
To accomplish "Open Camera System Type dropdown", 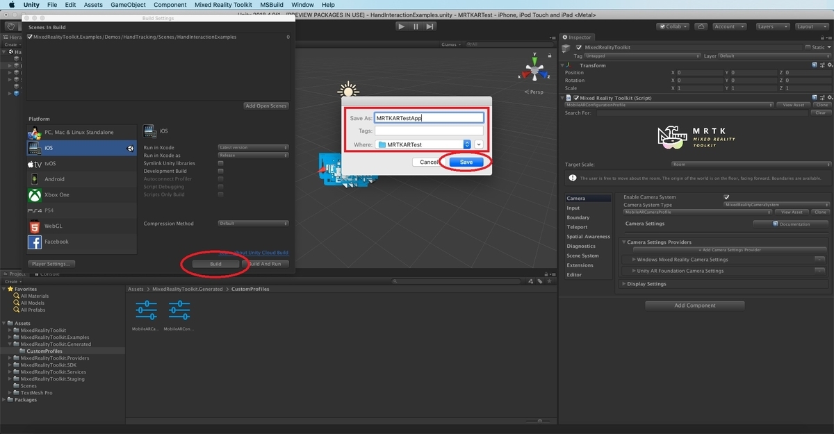I will coord(776,205).
